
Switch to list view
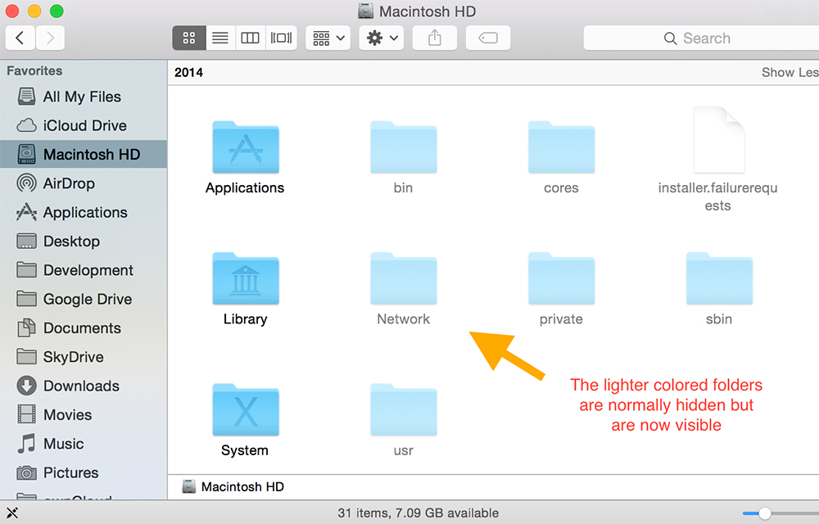pos(219,38)
